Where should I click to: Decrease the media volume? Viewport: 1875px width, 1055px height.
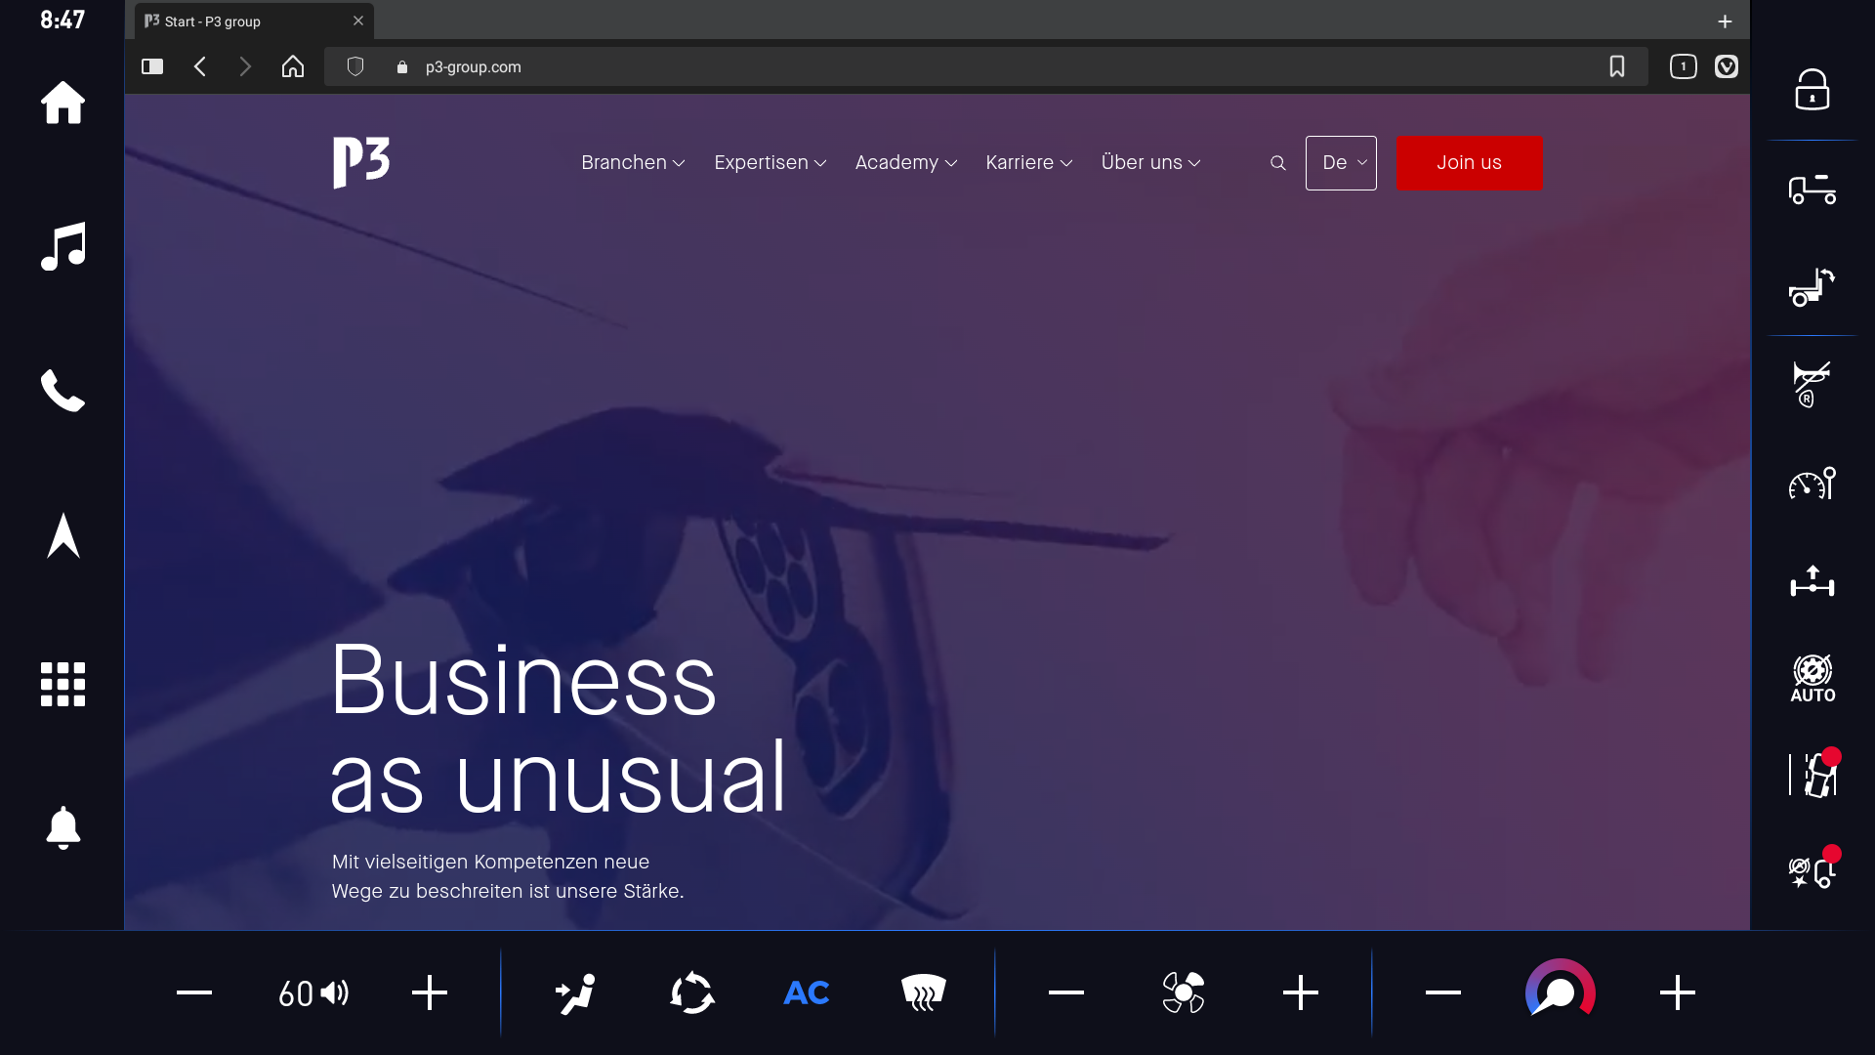pos(193,992)
